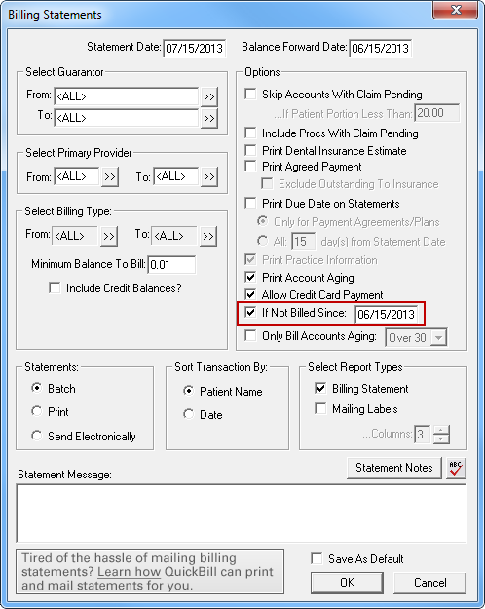Check the Mailing Labels report type

click(x=320, y=409)
